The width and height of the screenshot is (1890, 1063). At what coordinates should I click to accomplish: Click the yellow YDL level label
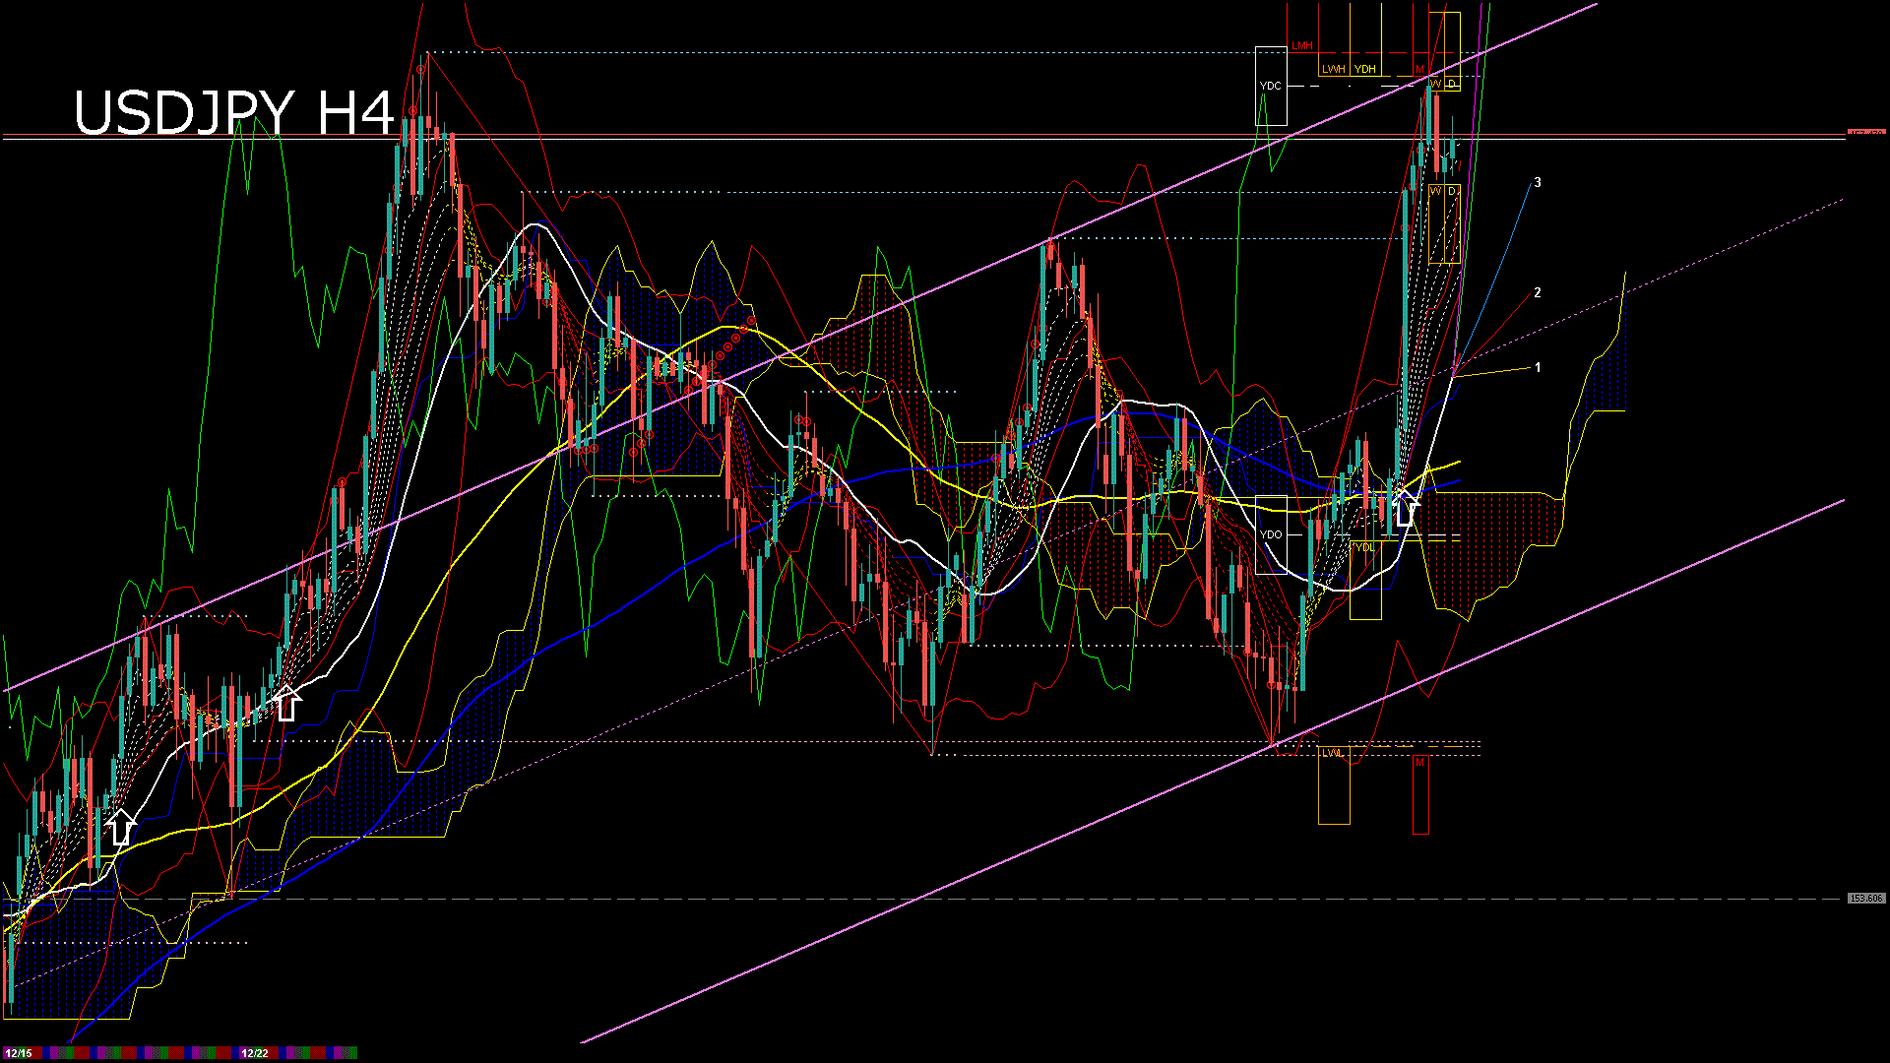[x=1364, y=547]
